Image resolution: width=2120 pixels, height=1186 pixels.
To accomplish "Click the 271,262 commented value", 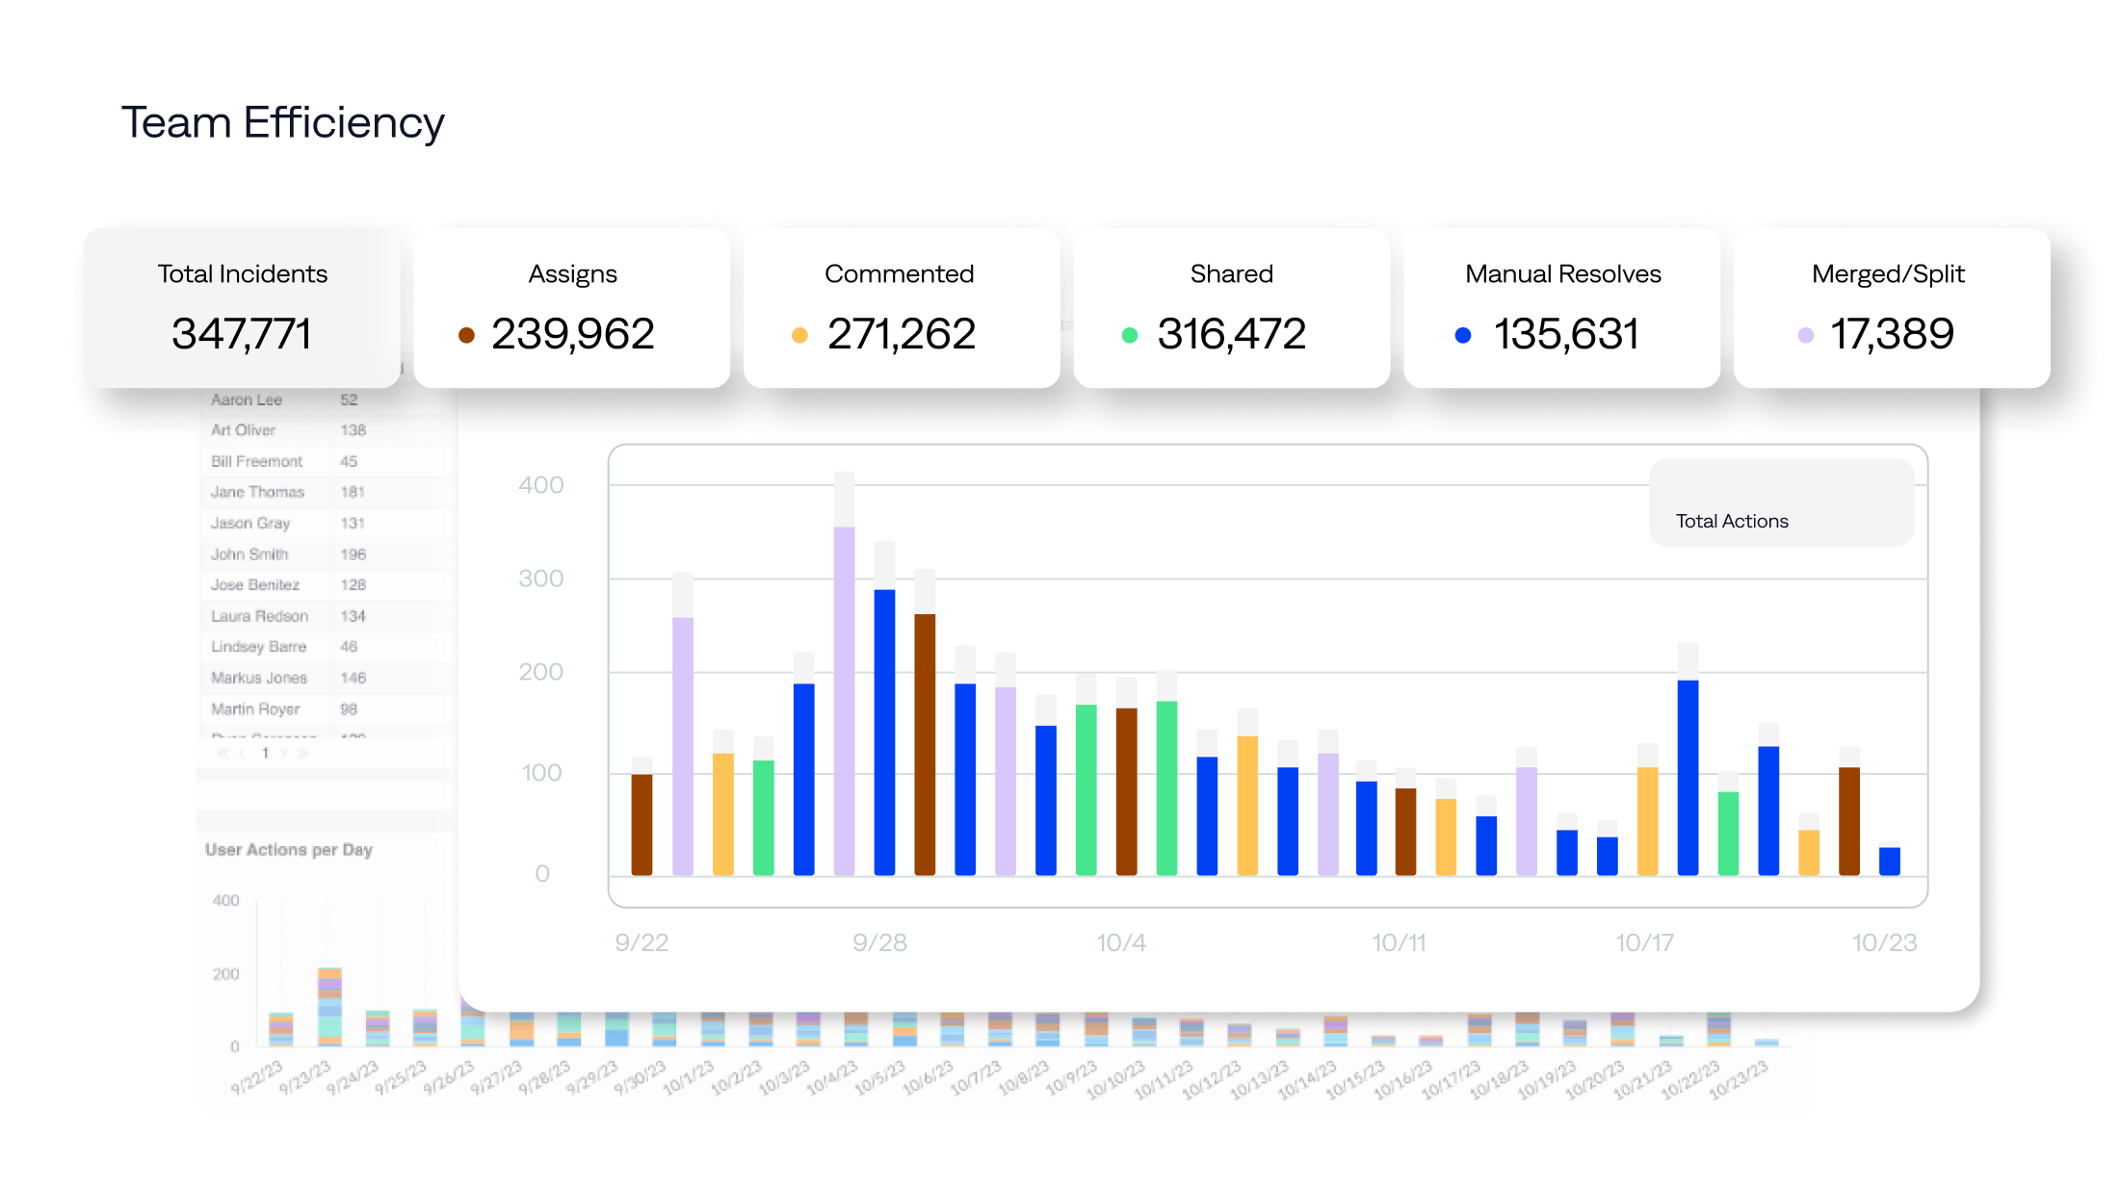I will pyautogui.click(x=902, y=334).
